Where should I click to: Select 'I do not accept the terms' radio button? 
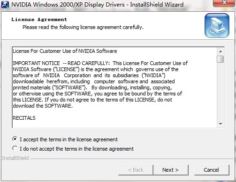15,148
